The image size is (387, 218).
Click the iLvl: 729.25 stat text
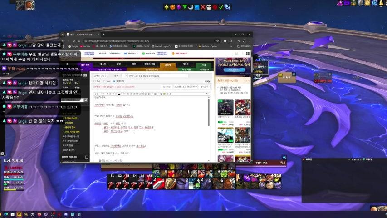click(x=13, y=161)
